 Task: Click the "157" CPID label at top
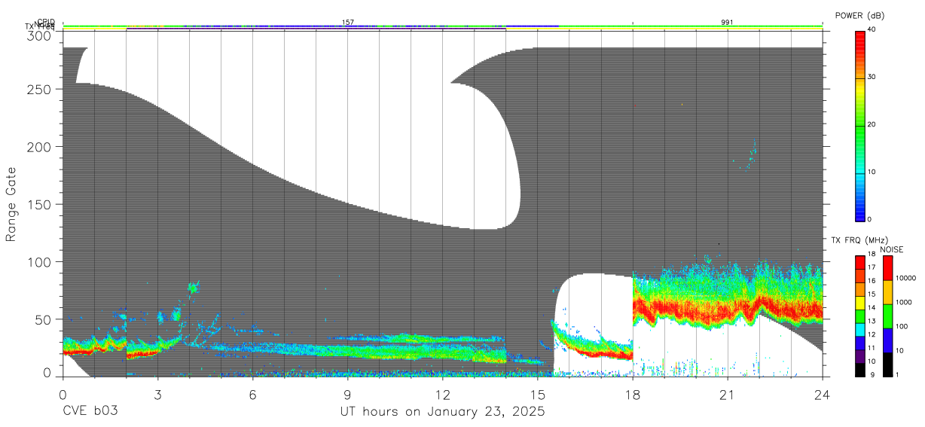click(348, 23)
